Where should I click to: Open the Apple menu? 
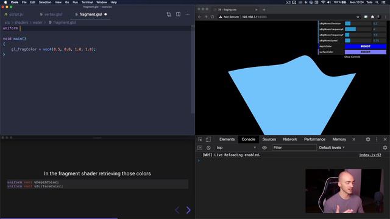click(5, 2)
